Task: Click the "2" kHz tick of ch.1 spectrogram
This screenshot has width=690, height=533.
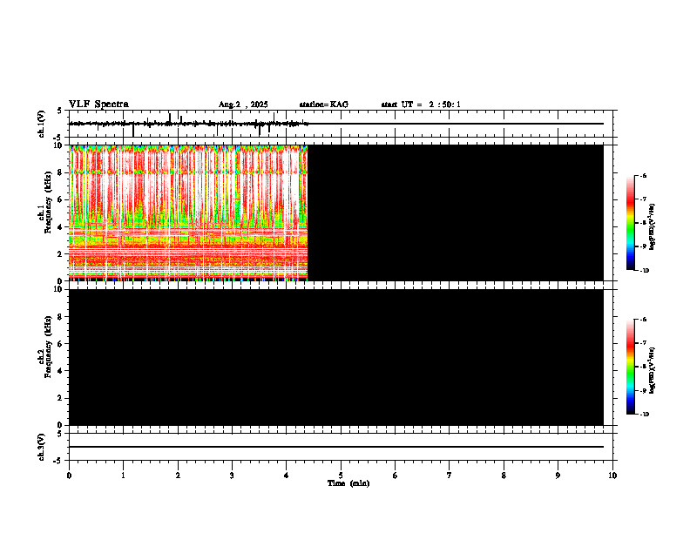Action: [x=61, y=253]
